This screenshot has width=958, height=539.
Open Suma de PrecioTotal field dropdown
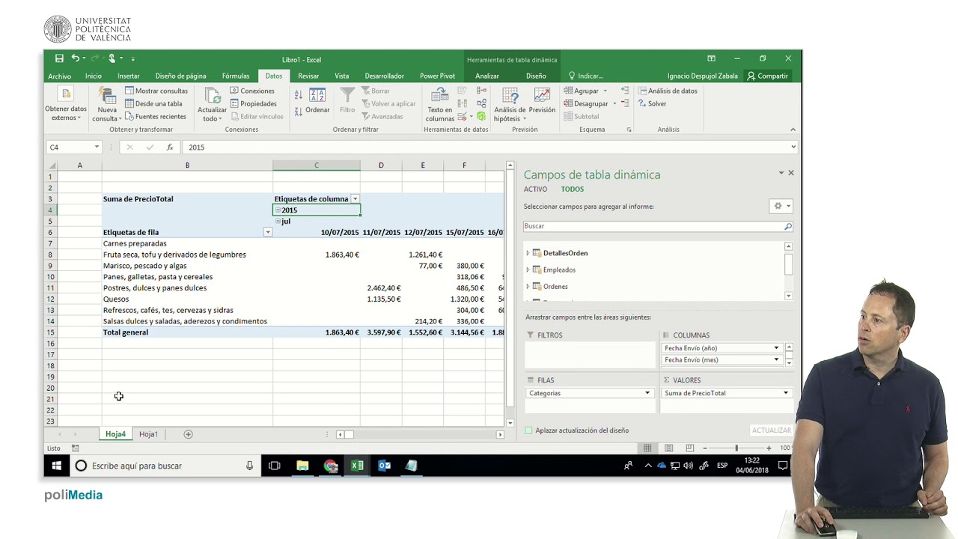[x=785, y=393]
